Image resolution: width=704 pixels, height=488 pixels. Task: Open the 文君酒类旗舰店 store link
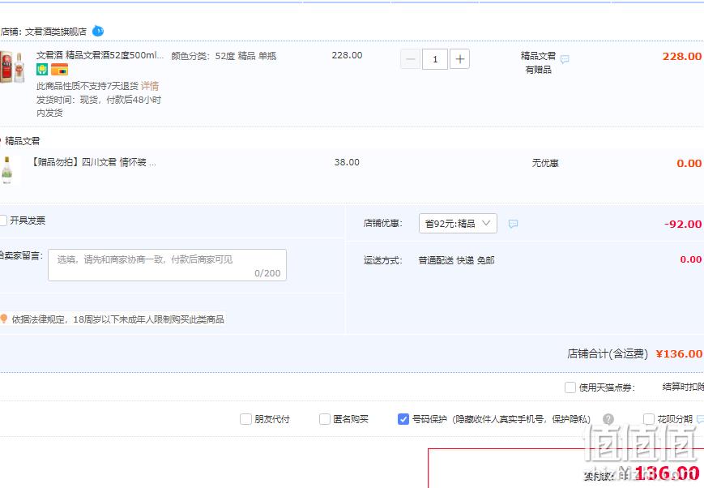[x=56, y=32]
